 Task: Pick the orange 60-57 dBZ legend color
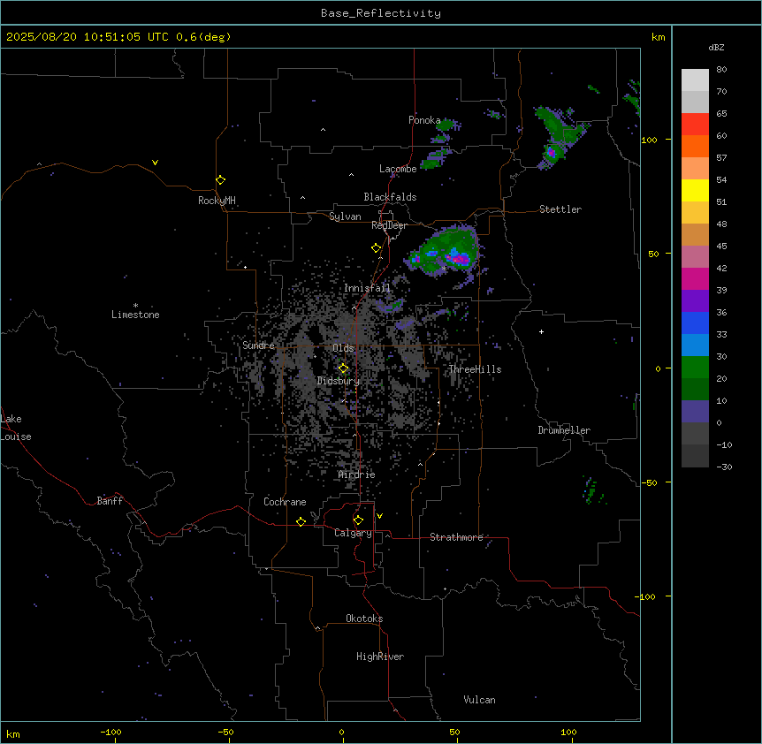coord(695,146)
